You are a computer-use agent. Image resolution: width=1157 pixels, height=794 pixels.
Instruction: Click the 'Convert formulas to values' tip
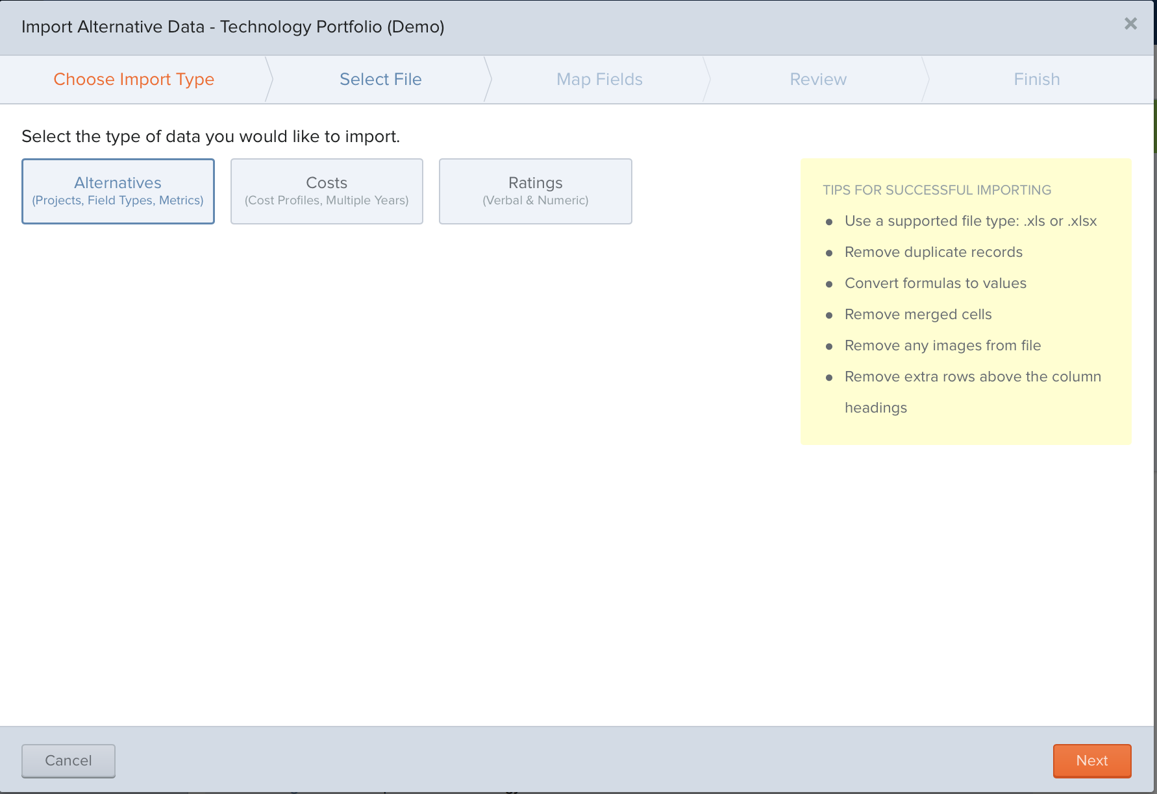[x=936, y=283]
